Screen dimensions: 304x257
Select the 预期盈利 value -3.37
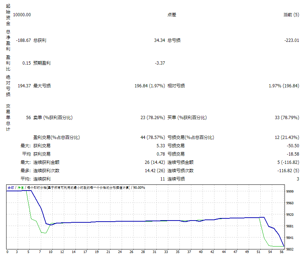click(160, 63)
